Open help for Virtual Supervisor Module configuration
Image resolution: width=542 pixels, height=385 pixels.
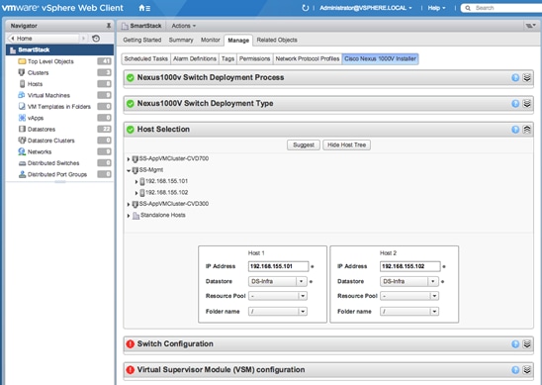[x=515, y=370]
